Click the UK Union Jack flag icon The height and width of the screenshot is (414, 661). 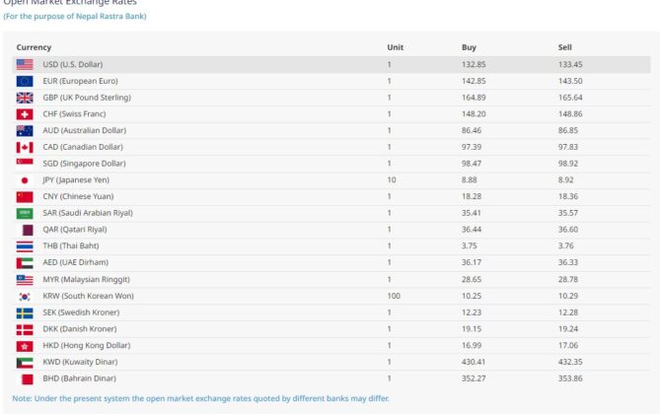25,98
